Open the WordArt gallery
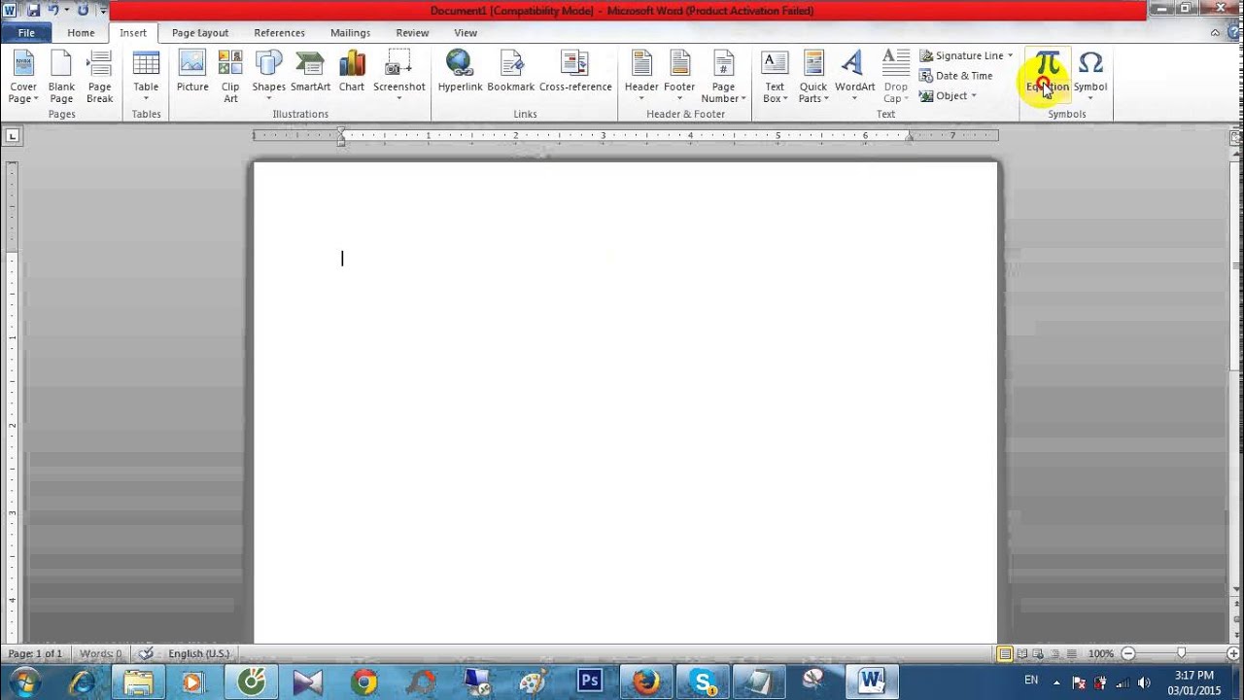 (x=854, y=77)
